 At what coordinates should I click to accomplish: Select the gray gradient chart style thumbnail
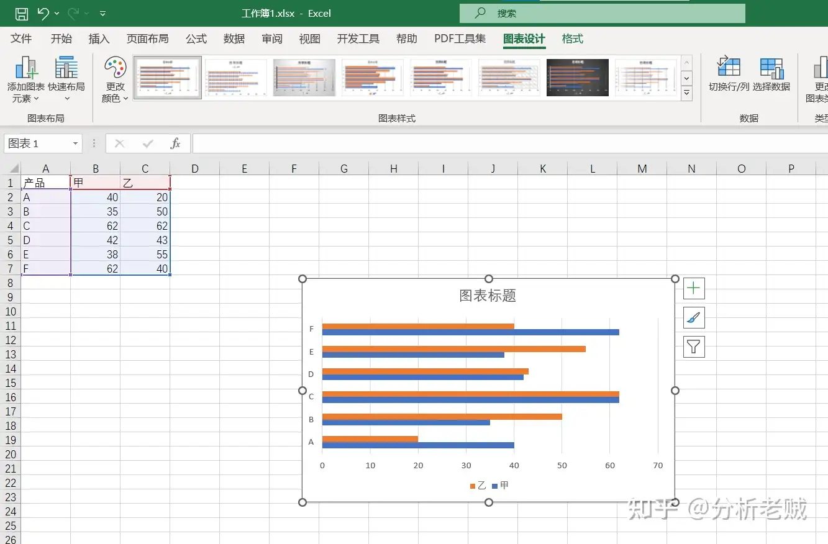[304, 78]
